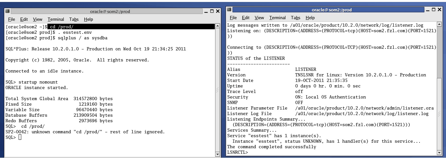This screenshot has width=446, height=158.
Task: Click the empty SQL> prompt cursor
Action: 20,137
